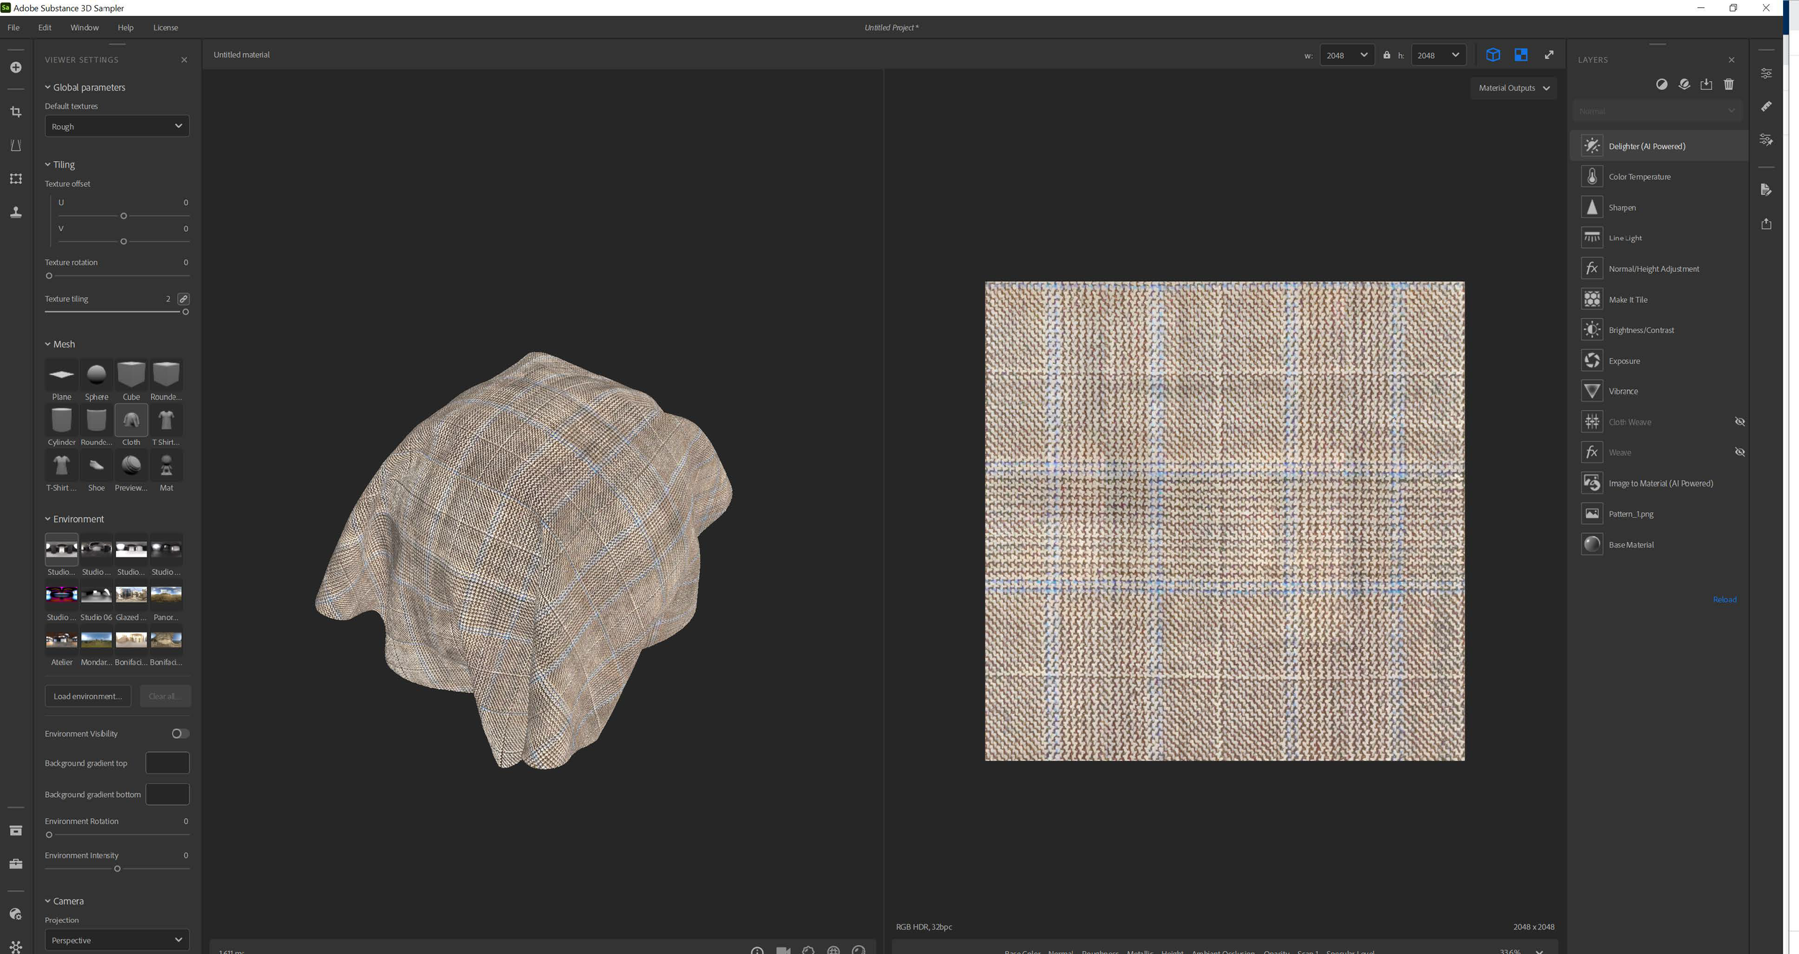The width and height of the screenshot is (1799, 954).
Task: Switch to the 2D view icon
Action: (1521, 55)
